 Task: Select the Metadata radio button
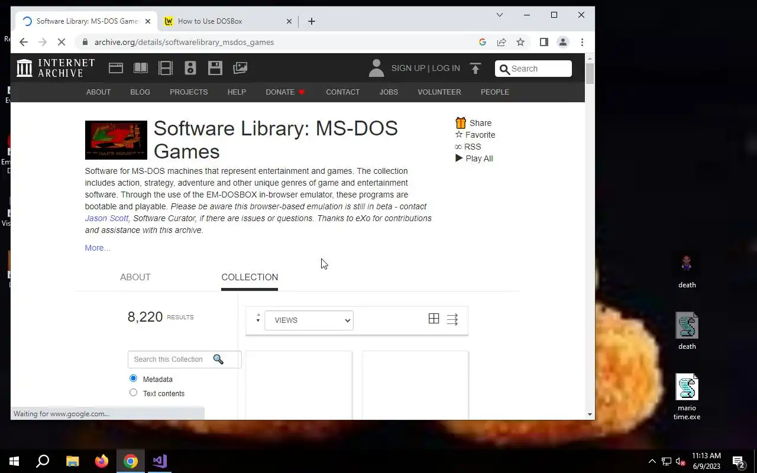pos(133,378)
